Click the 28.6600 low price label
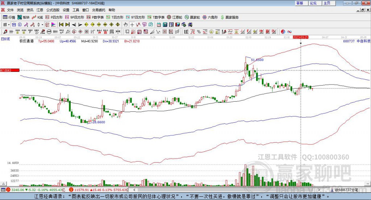 click(x=99, y=122)
